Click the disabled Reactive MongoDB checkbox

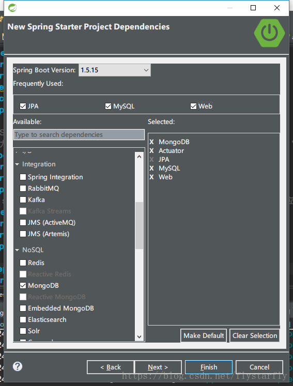(x=23, y=297)
